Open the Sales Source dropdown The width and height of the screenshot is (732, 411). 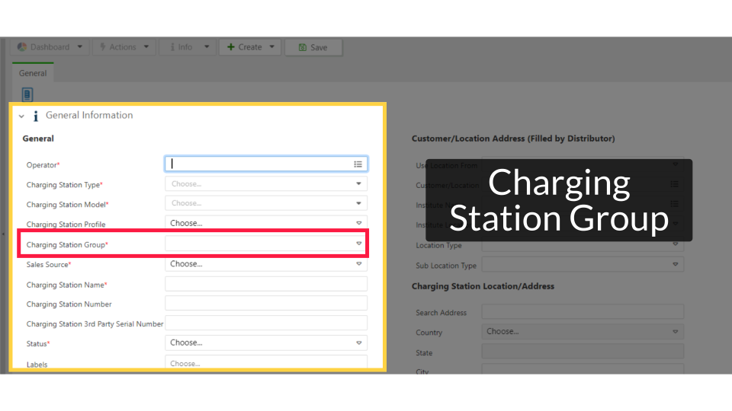point(266,264)
